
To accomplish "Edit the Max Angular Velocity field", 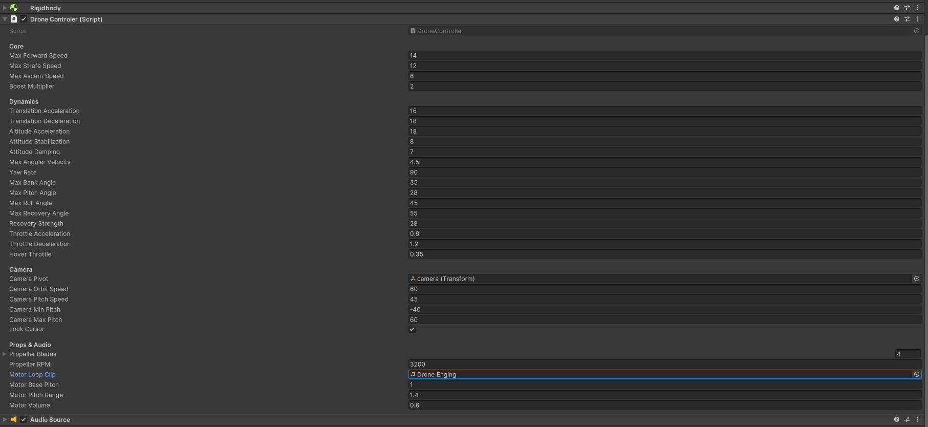I will click(x=665, y=162).
